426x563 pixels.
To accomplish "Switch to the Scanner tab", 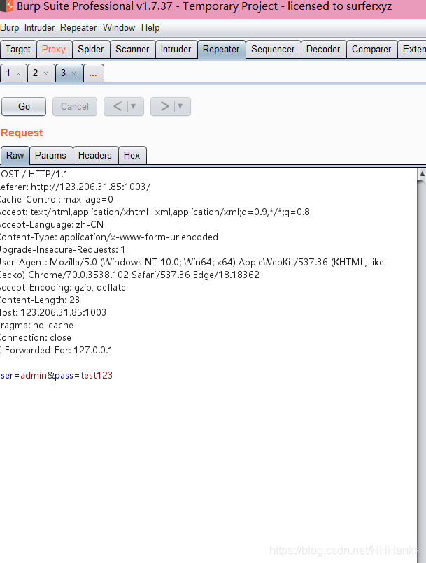I will pos(132,49).
